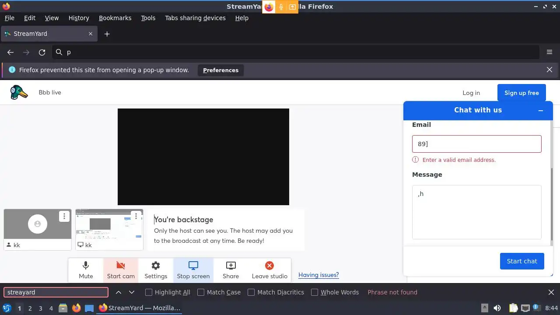Minimize the Chat with us widget

point(541,111)
